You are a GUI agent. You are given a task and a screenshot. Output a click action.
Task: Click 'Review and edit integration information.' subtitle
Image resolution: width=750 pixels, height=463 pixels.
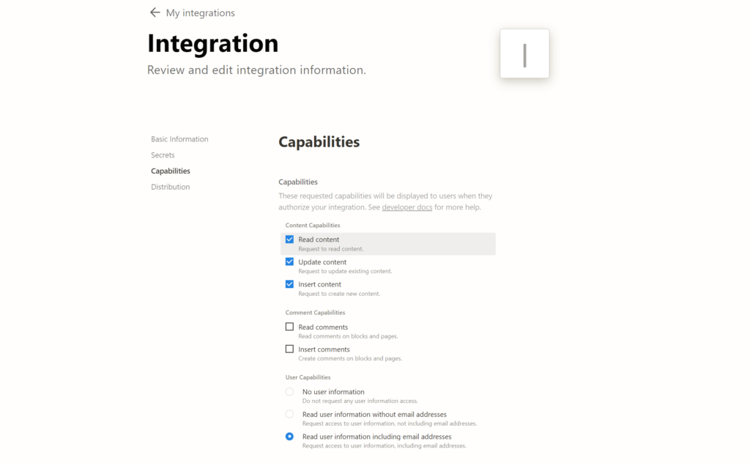tap(256, 70)
